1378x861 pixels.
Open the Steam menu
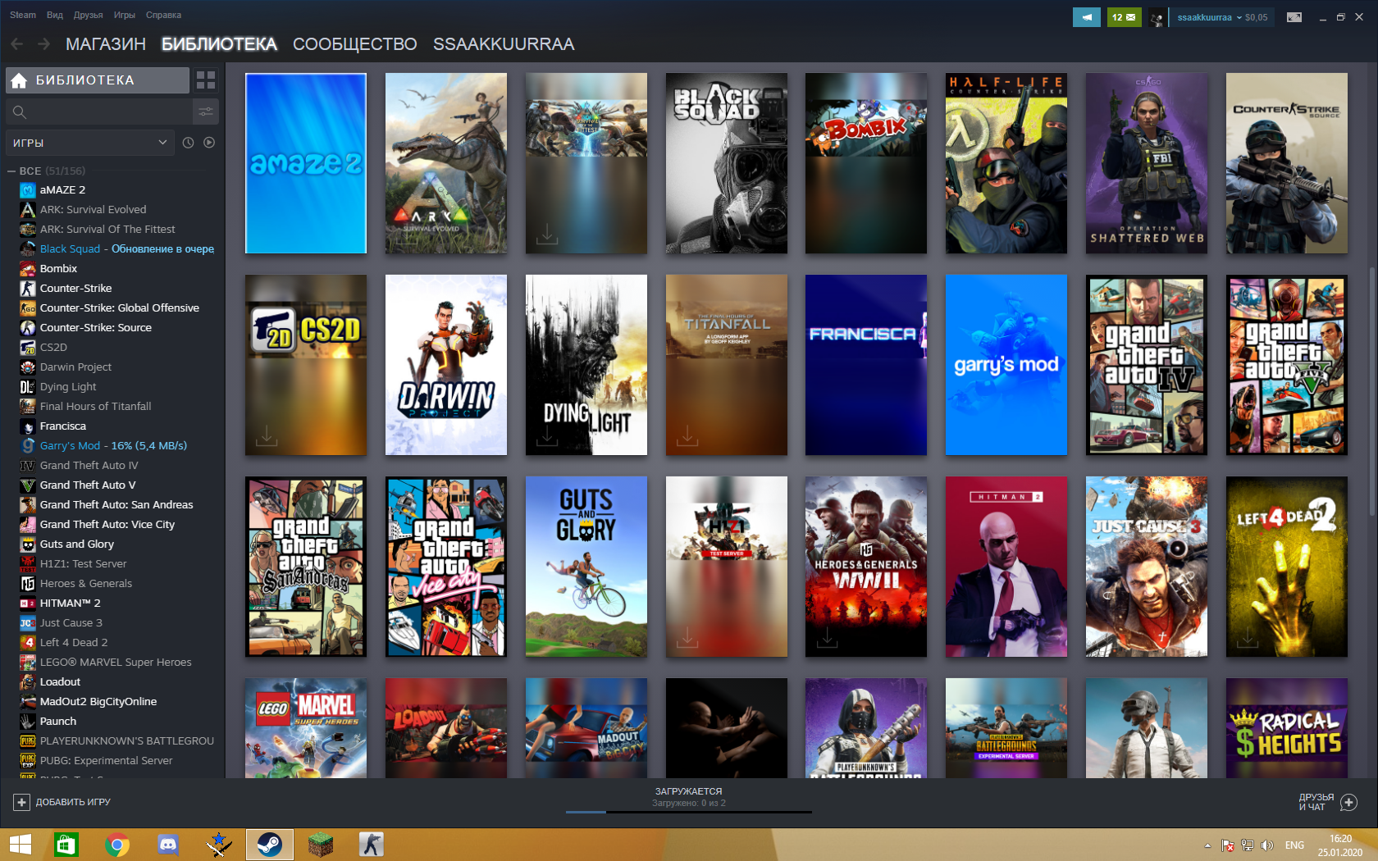tap(23, 15)
